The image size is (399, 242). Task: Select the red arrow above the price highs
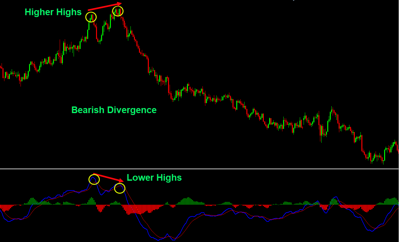104,7
